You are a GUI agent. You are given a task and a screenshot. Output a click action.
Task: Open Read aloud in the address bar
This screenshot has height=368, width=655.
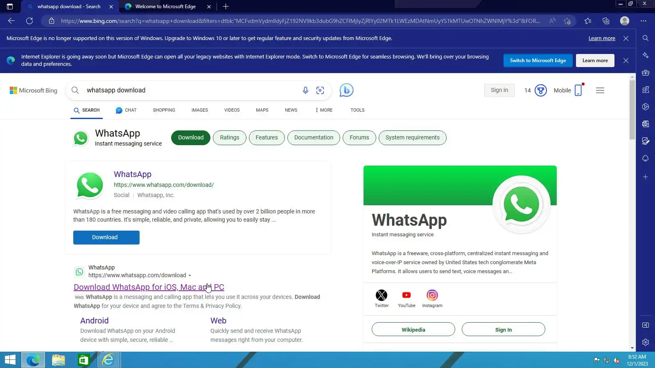coord(552,21)
